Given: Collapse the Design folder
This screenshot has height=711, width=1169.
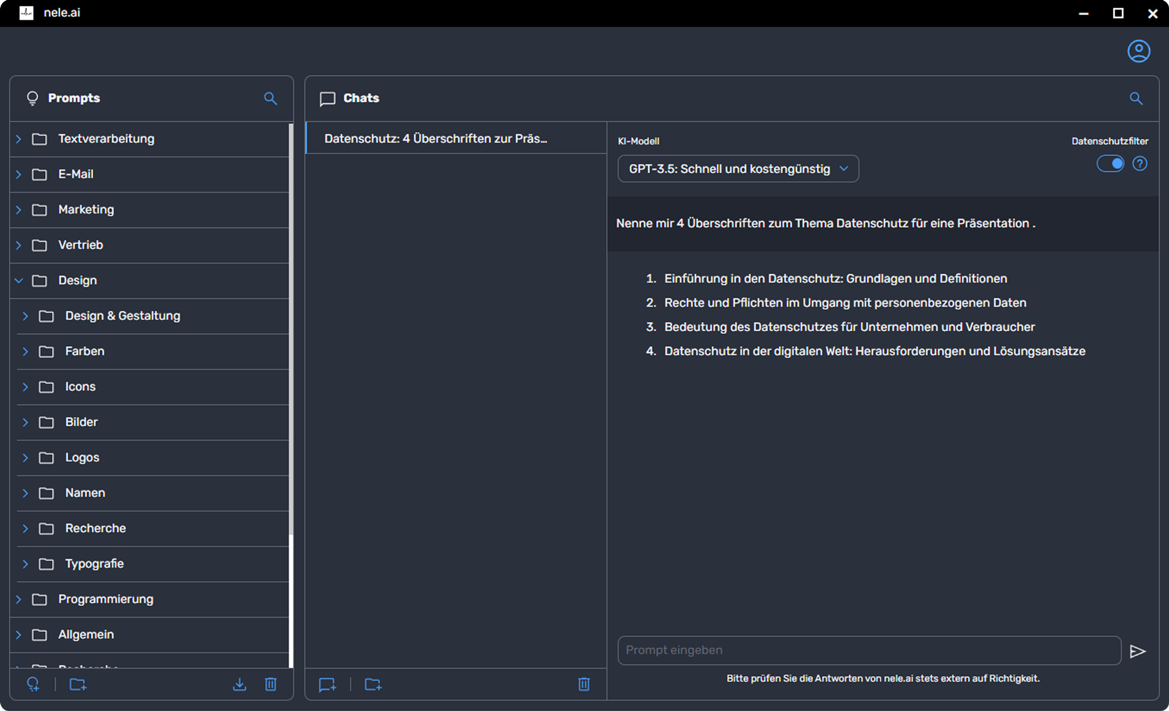Looking at the screenshot, I should point(19,281).
